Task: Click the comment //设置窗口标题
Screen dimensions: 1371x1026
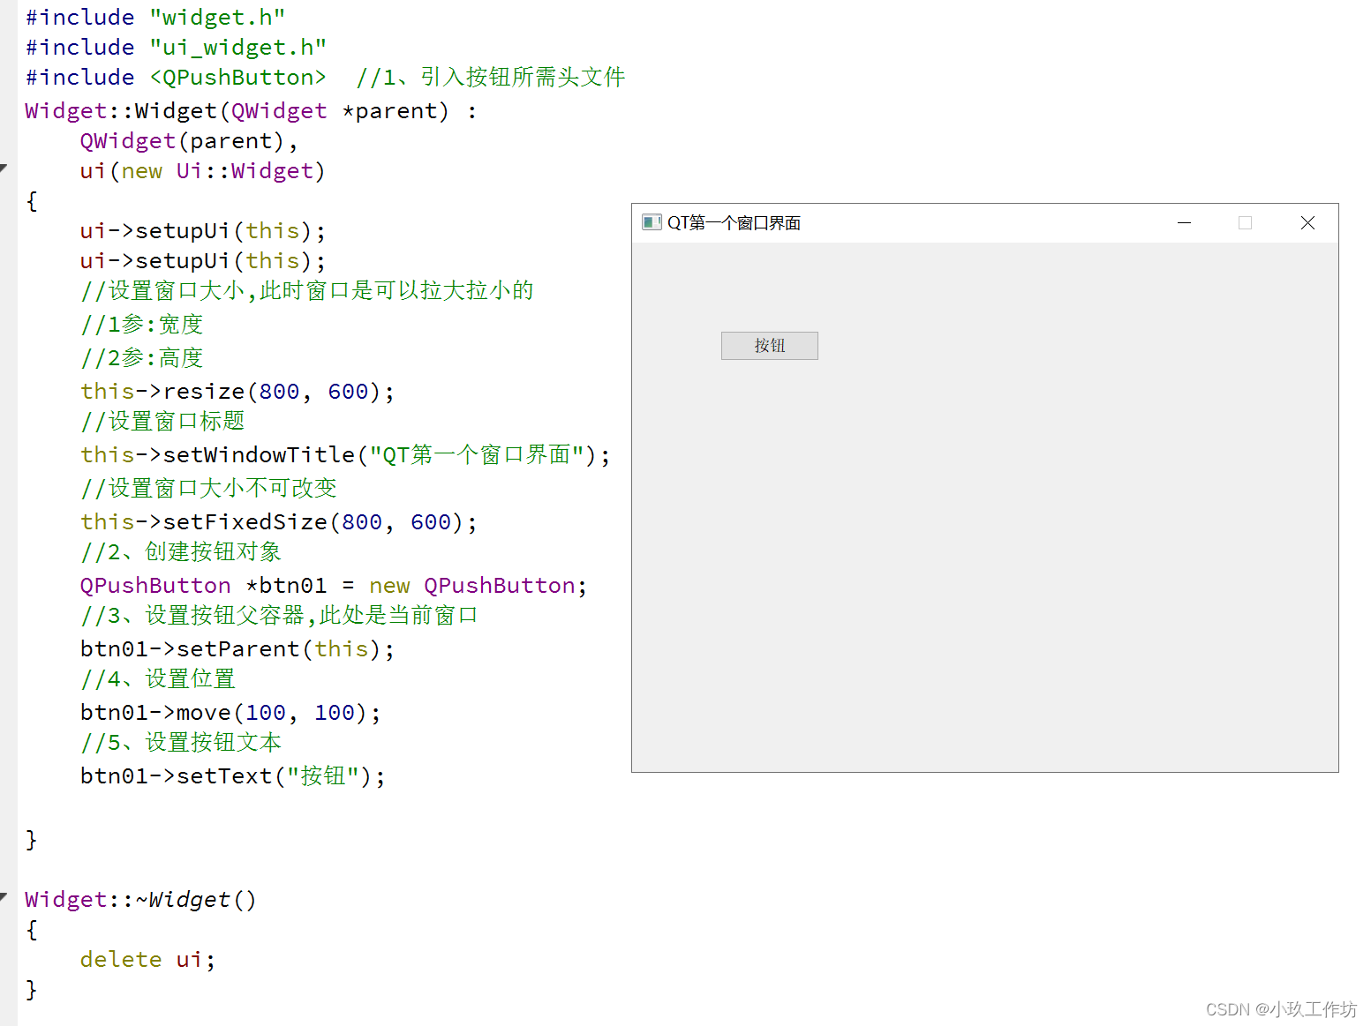Action: (162, 422)
